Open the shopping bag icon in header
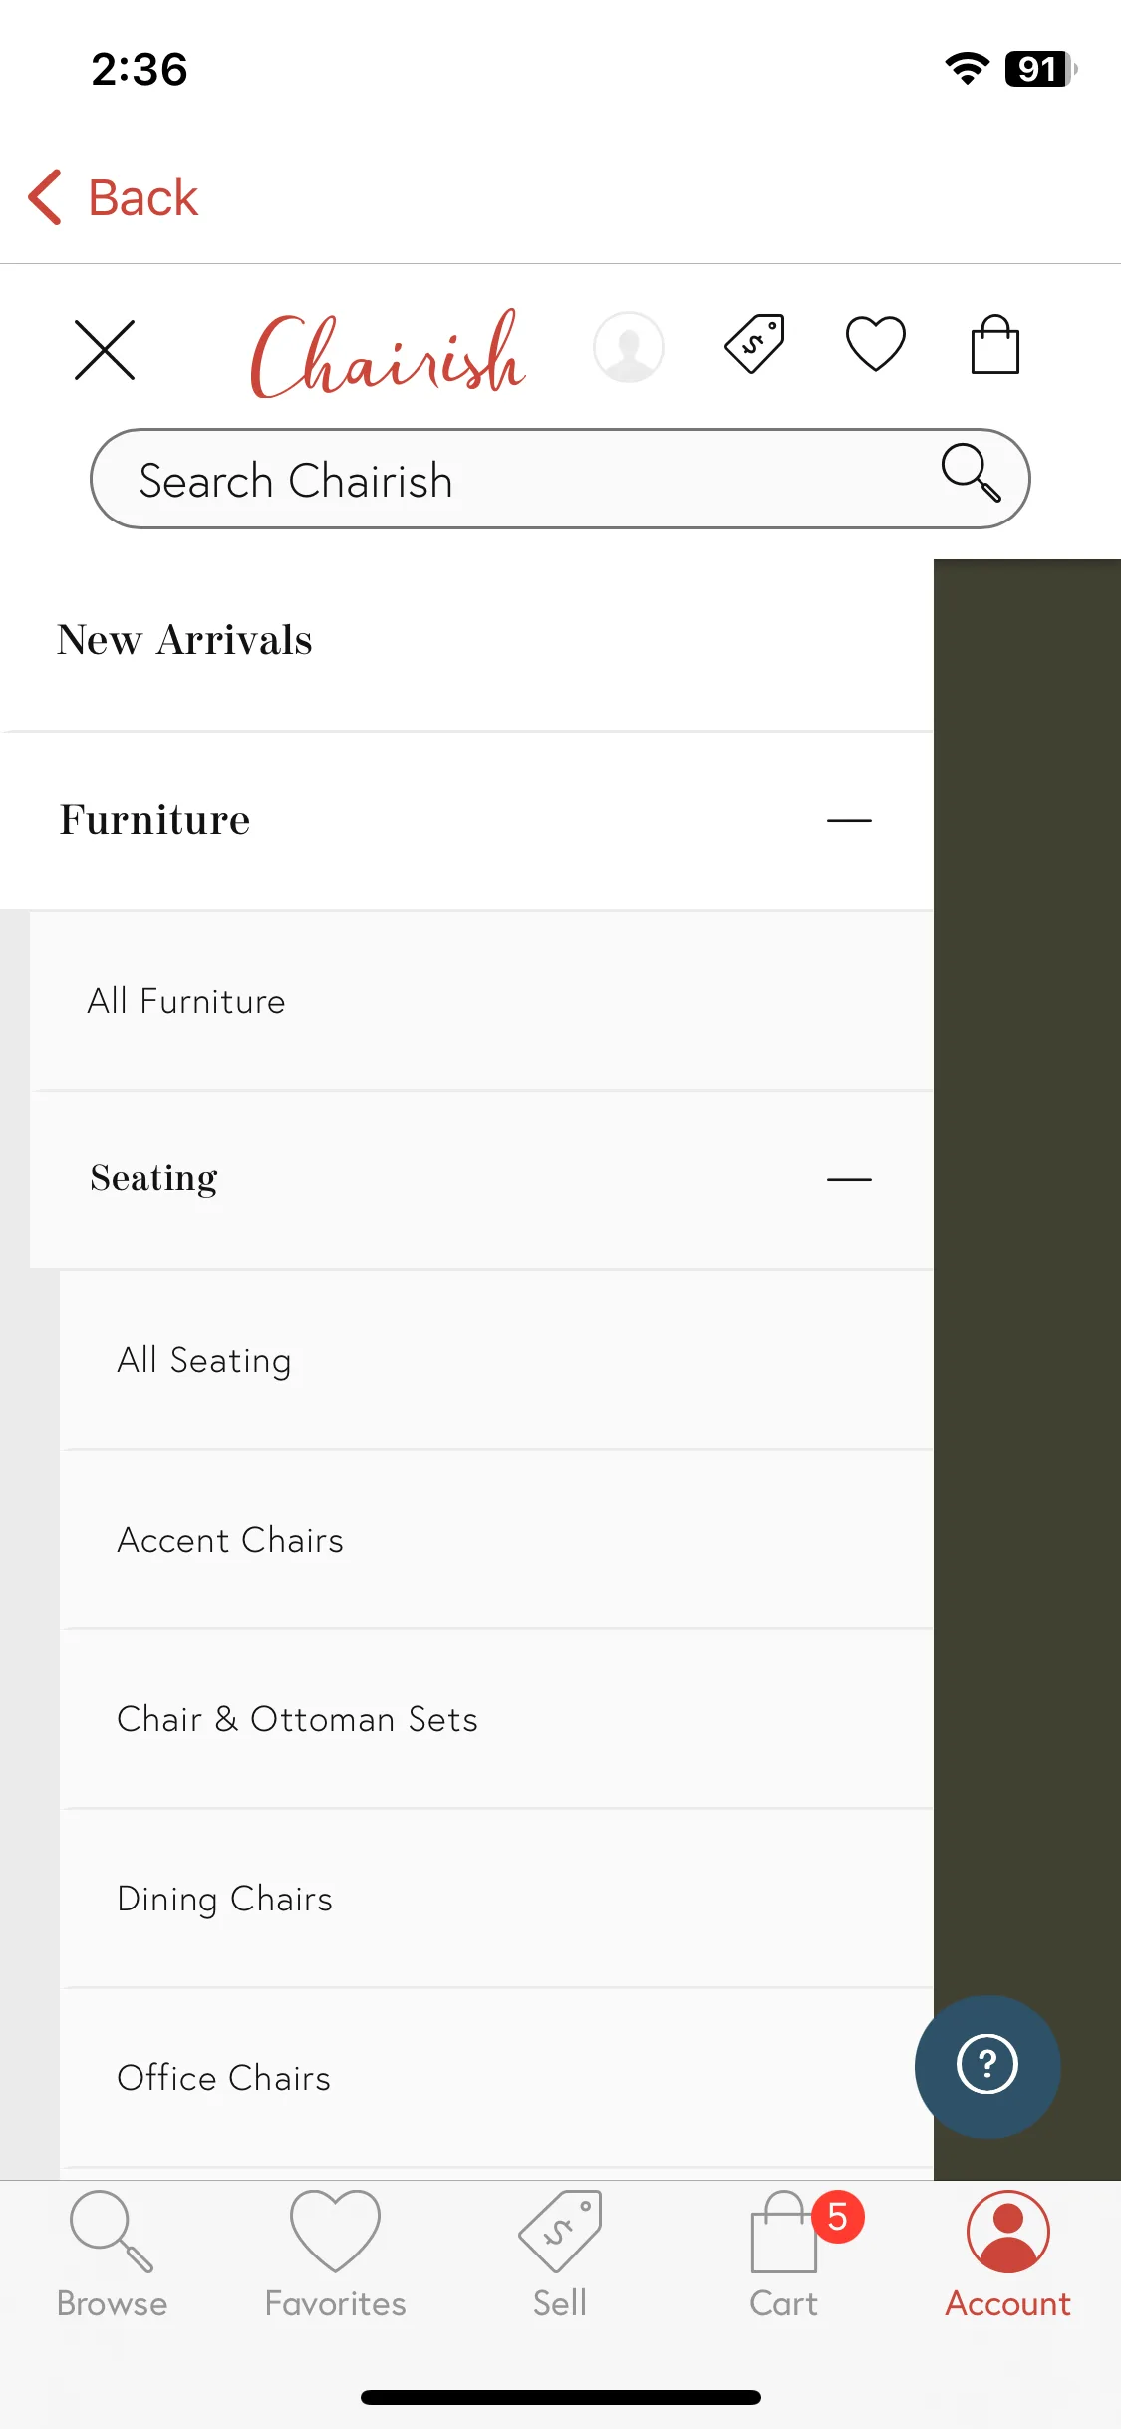The height and width of the screenshot is (2429, 1121). coord(995,344)
